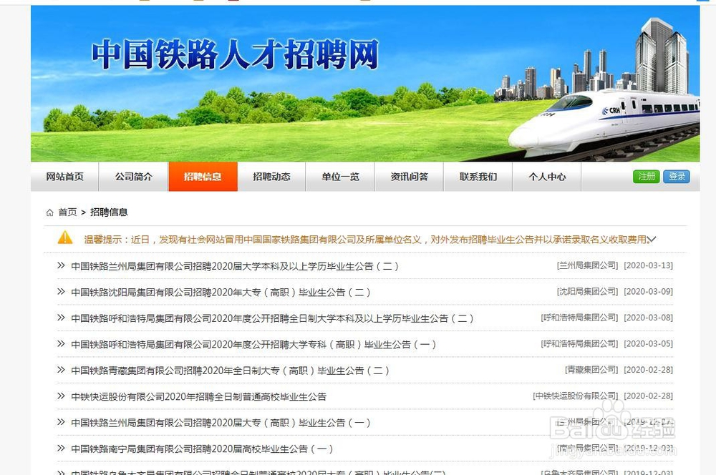This screenshot has width=716, height=475.
Task: Click the arrow icon beside 南宁局 notice
Action: tap(61, 448)
